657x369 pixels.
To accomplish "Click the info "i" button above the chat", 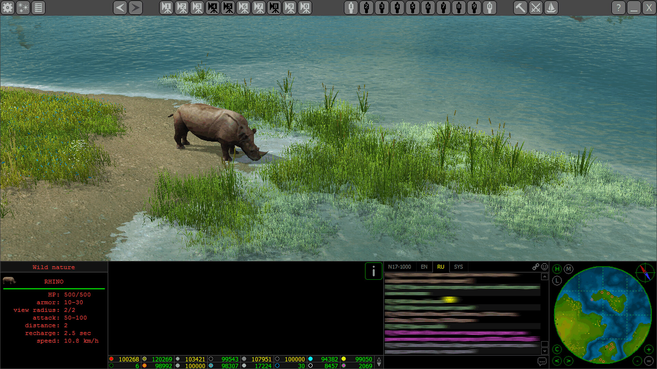I will point(373,271).
